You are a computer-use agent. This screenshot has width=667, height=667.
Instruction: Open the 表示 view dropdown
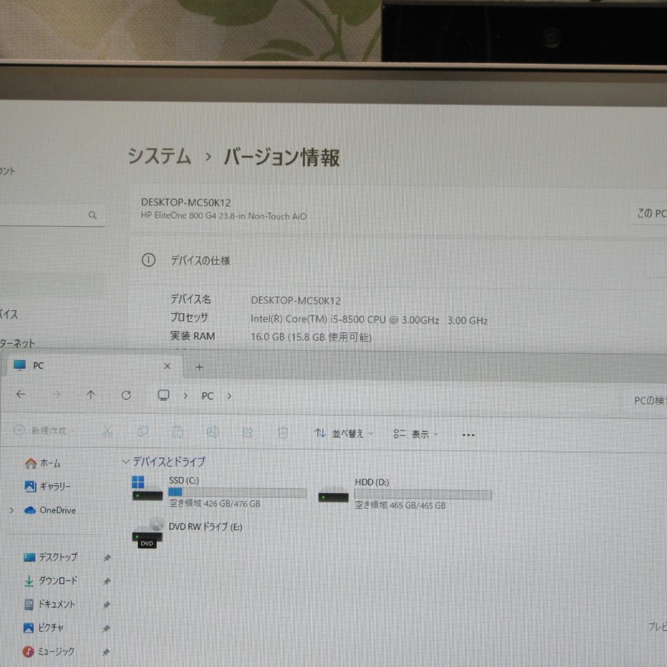coord(416,434)
